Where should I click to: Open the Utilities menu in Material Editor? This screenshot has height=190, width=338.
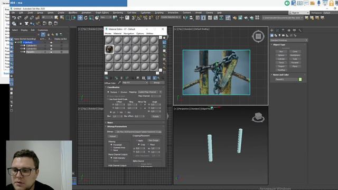pos(149,34)
